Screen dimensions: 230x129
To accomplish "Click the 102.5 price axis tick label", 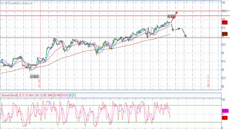I will click(x=224, y=11).
